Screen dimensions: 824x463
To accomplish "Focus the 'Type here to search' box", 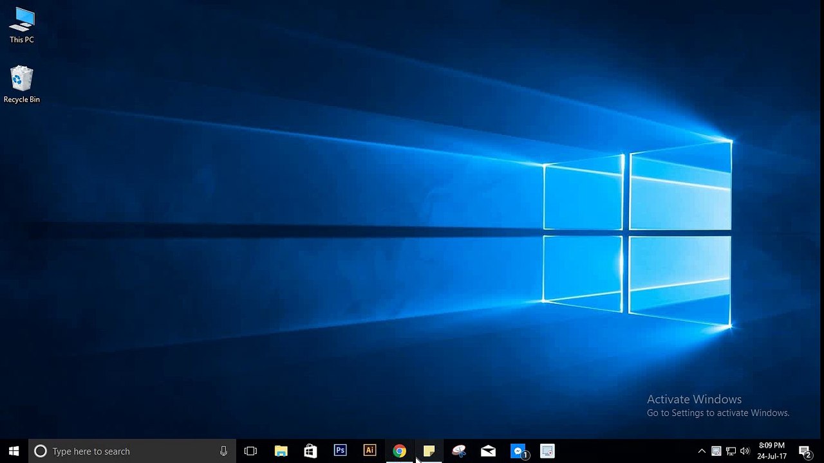I will coord(132,451).
